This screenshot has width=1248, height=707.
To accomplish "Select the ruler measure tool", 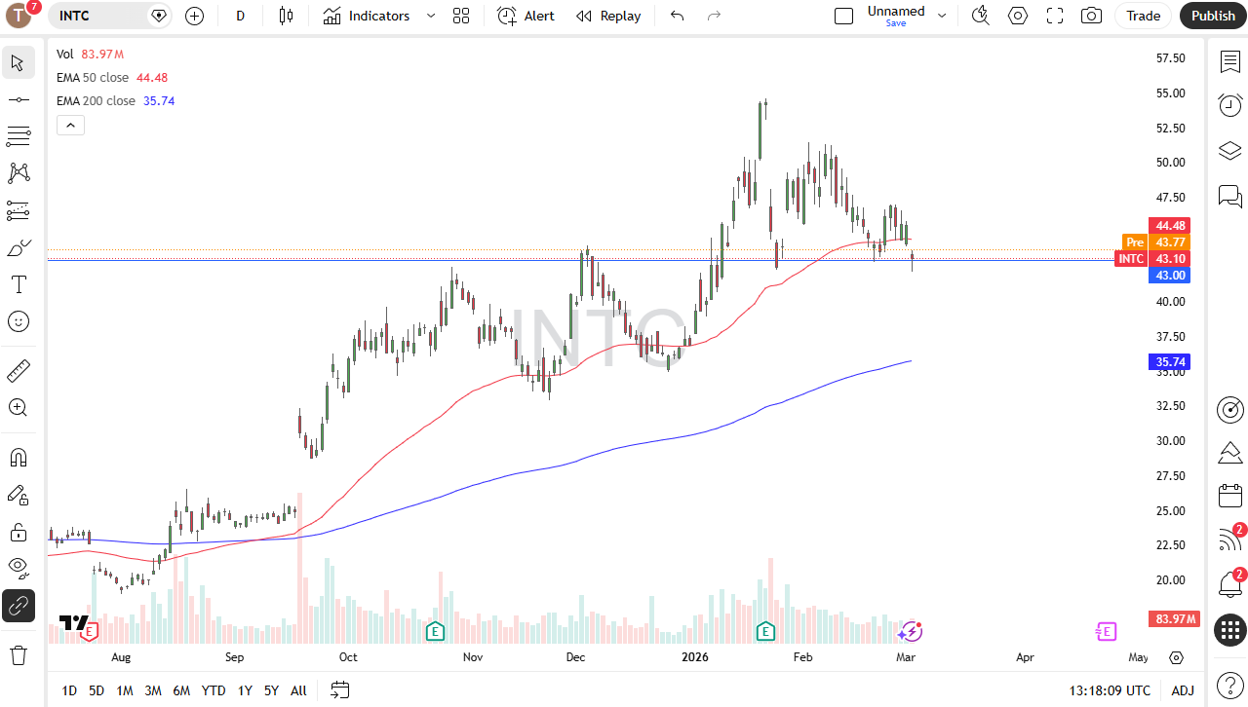I will [19, 371].
